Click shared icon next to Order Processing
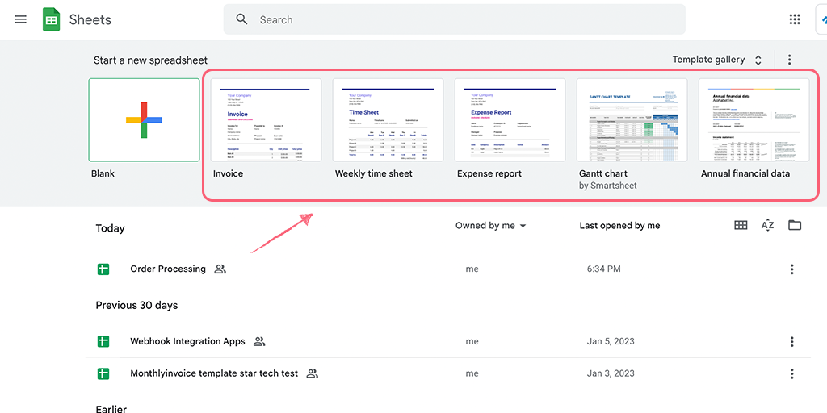Screen dimensions: 827x413 click(220, 269)
